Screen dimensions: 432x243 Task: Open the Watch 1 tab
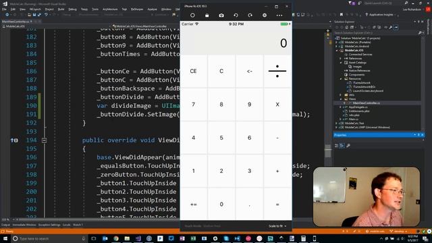tap(78, 225)
